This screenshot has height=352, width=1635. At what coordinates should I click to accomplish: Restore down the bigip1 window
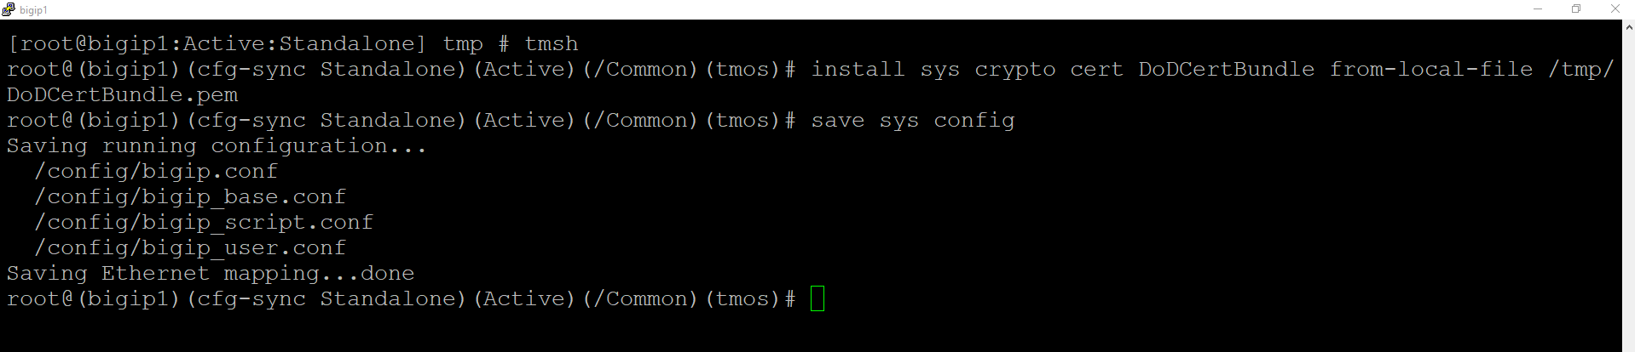pyautogui.click(x=1576, y=9)
